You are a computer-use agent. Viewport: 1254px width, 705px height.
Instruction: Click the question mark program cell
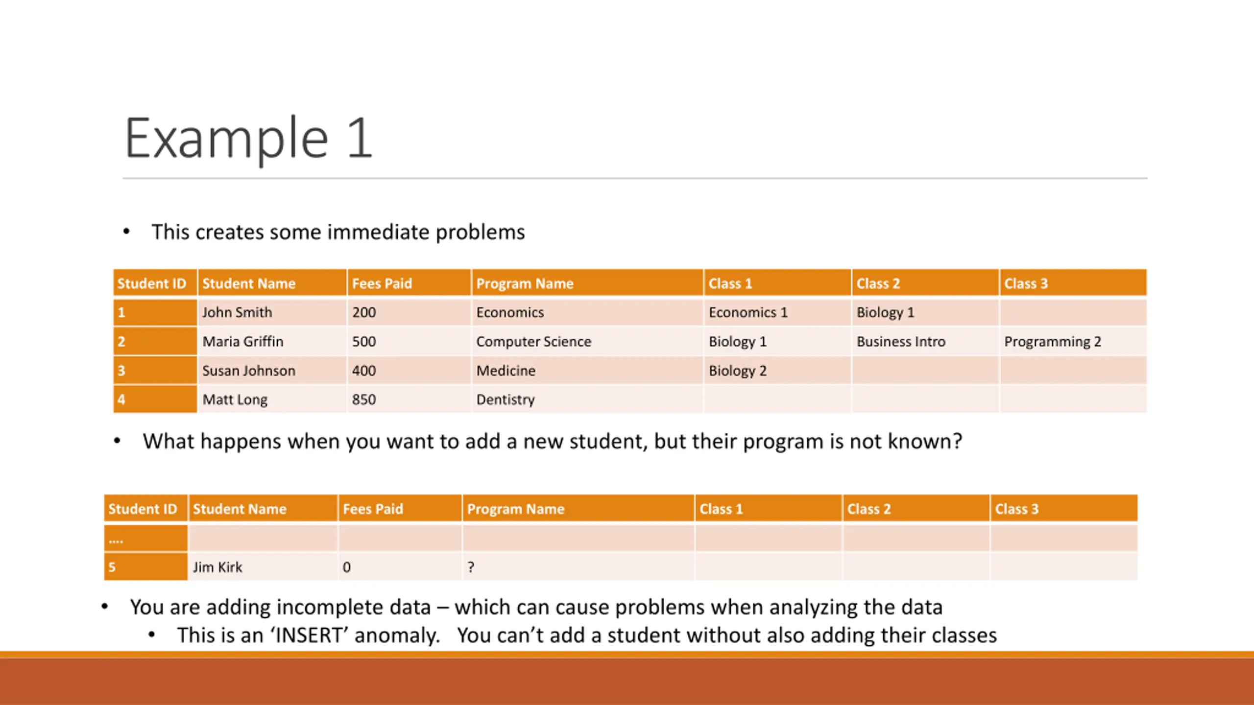coord(578,567)
